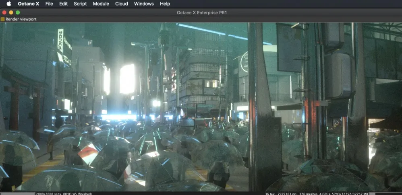This screenshot has width=402, height=195.
Task: Click the glowing white billboard in the render
Action: click(x=127, y=79)
